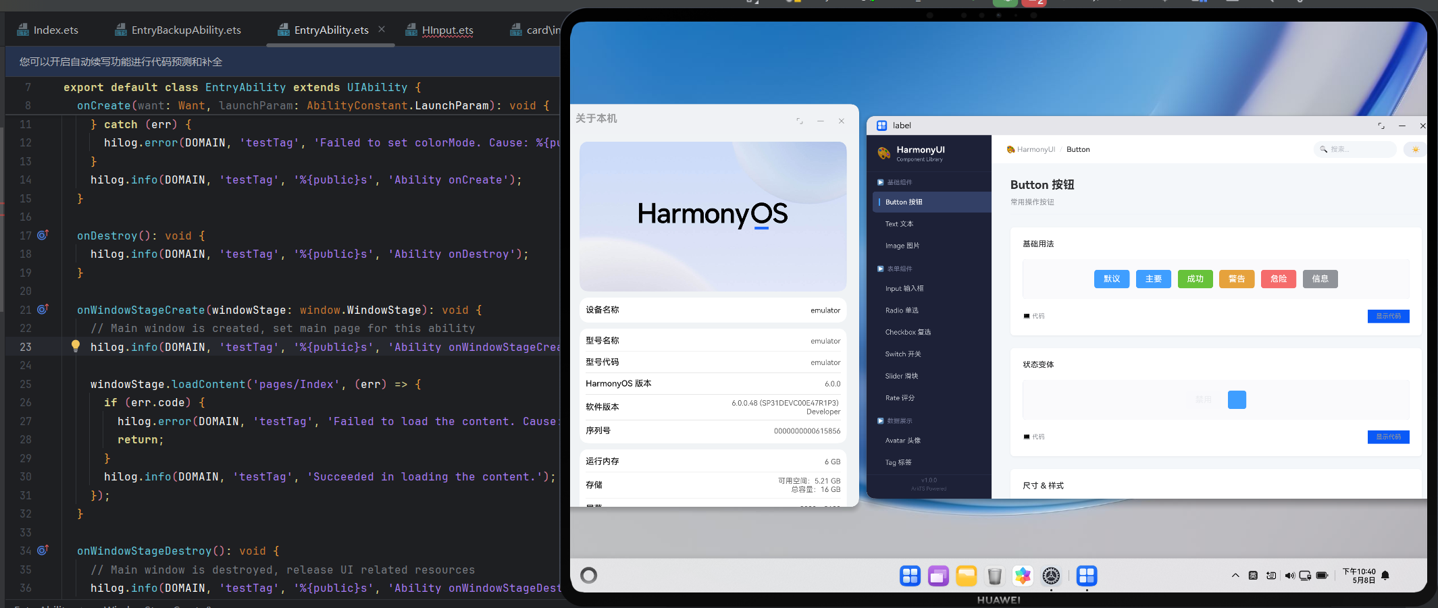Viewport: 1438px width, 608px height.
Task: Click the keyboard layout icon in tray
Action: click(1271, 576)
